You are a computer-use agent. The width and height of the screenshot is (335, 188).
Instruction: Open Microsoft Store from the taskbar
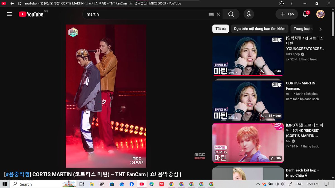click(112, 184)
